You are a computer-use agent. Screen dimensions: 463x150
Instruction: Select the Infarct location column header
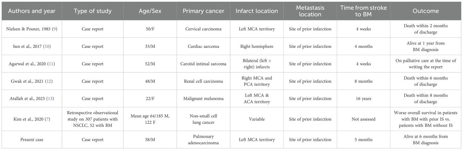coord(257,11)
